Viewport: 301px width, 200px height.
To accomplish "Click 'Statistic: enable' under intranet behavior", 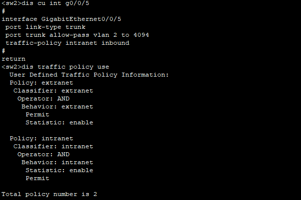I will pyautogui.click(x=59, y=170).
